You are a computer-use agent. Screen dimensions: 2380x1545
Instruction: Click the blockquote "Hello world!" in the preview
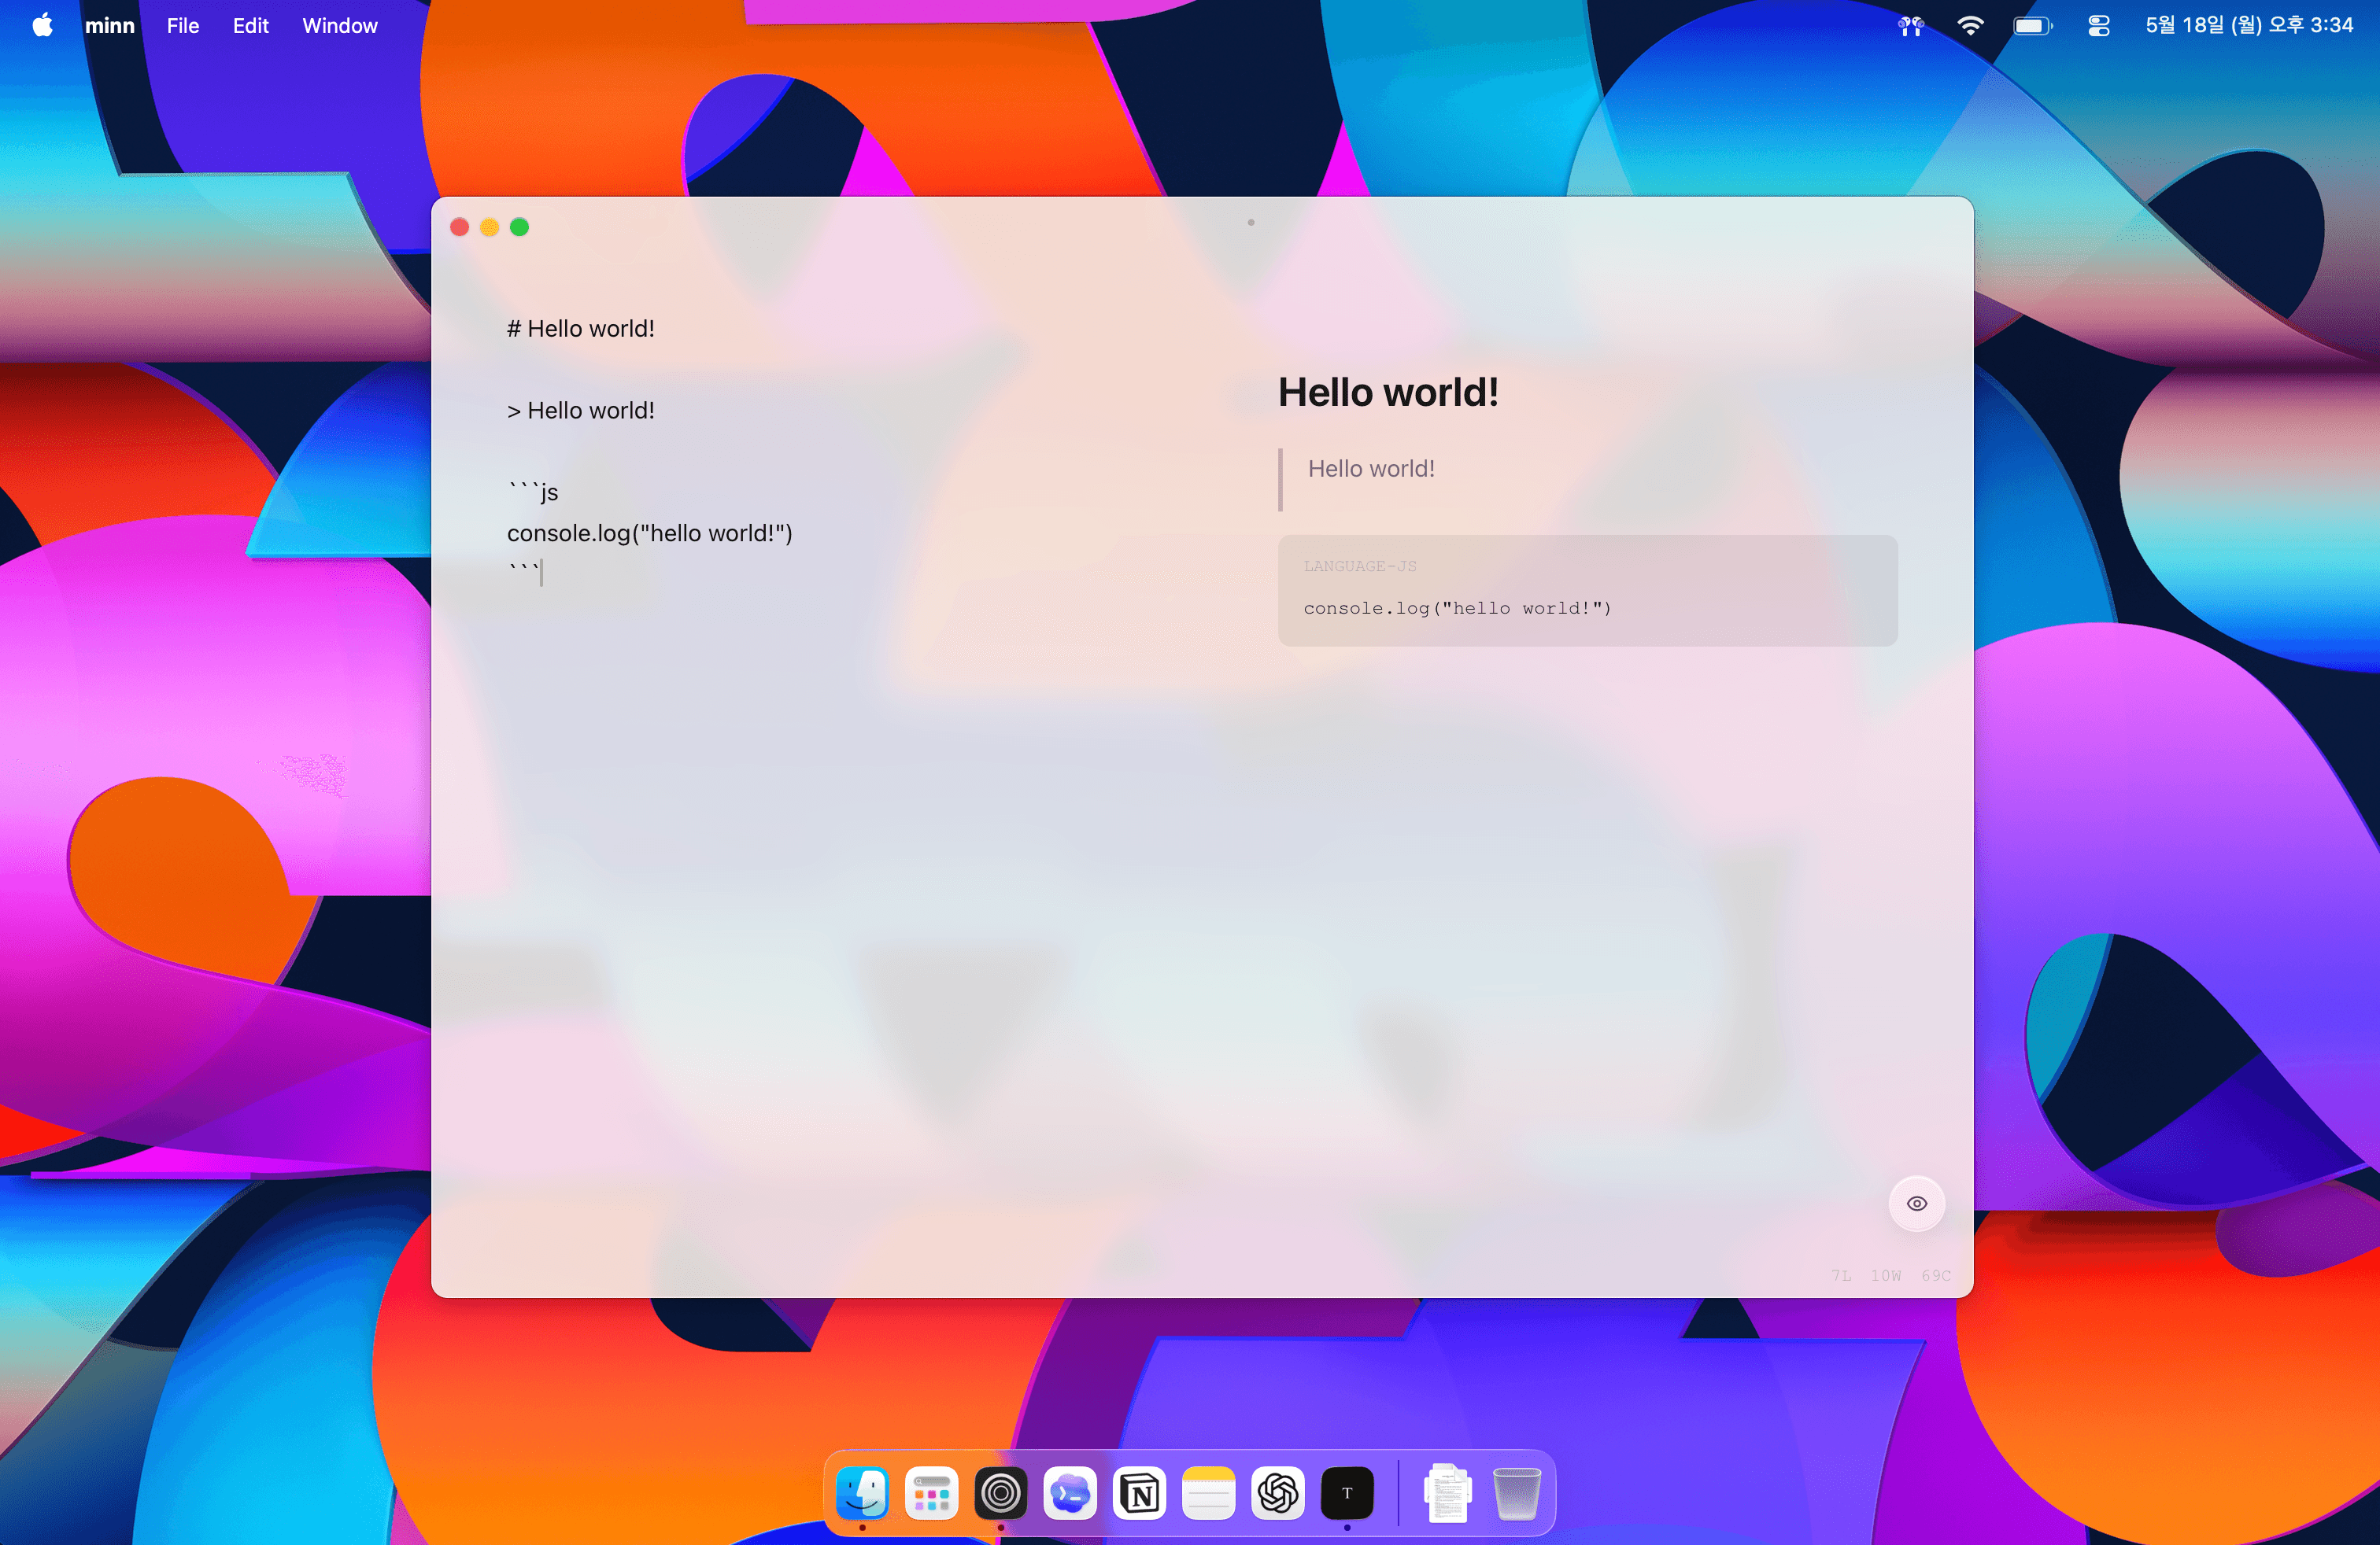click(x=1371, y=469)
